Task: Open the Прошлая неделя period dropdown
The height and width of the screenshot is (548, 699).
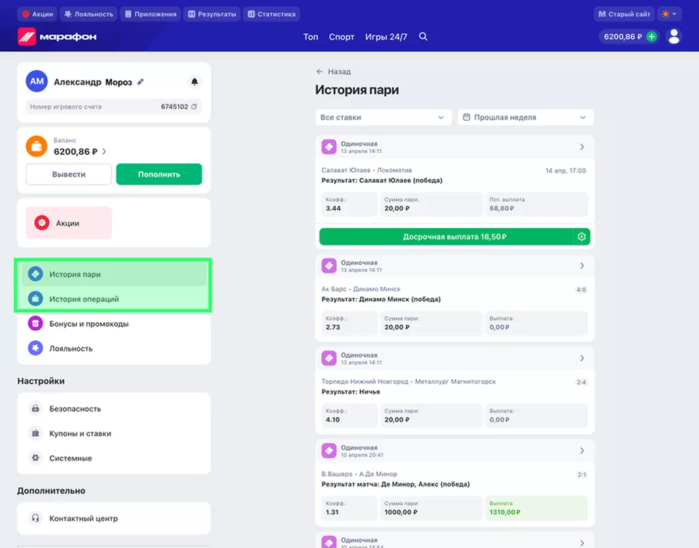Action: (x=525, y=117)
